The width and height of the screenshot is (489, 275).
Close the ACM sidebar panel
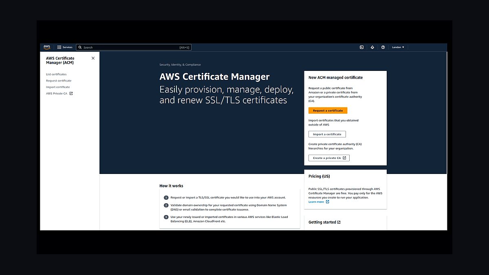pos(93,58)
